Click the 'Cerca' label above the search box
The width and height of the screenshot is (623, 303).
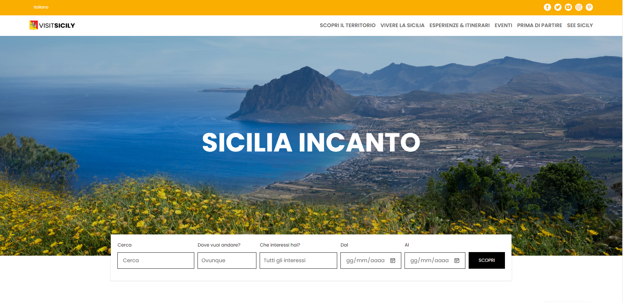[125, 245]
